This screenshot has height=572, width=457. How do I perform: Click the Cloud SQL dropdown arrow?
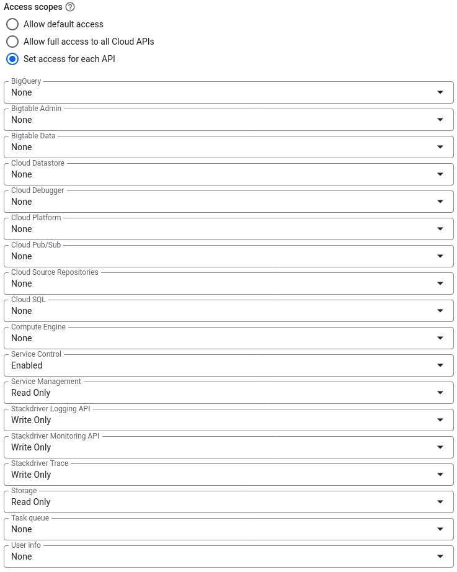coord(440,311)
